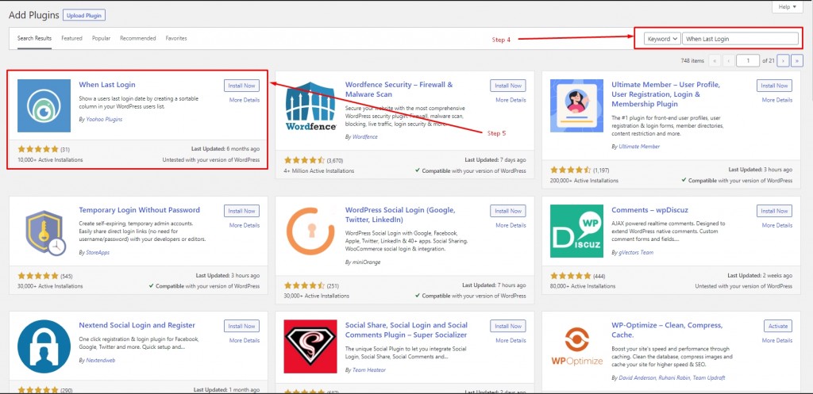
Task: Click the Super Socializer plugin icon
Action: point(310,346)
